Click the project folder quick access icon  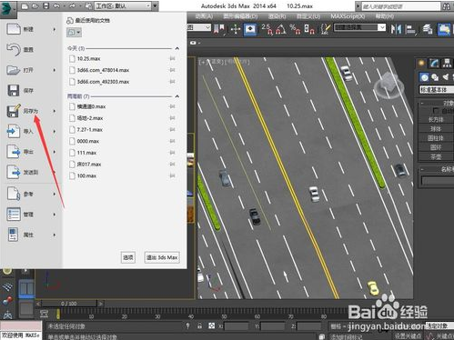pos(88,6)
